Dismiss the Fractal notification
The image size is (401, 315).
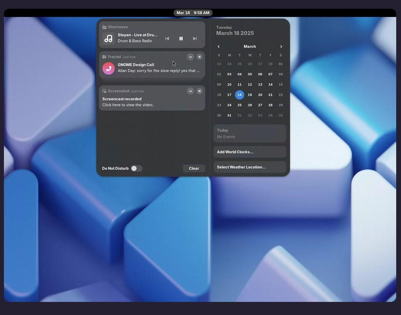pyautogui.click(x=199, y=57)
